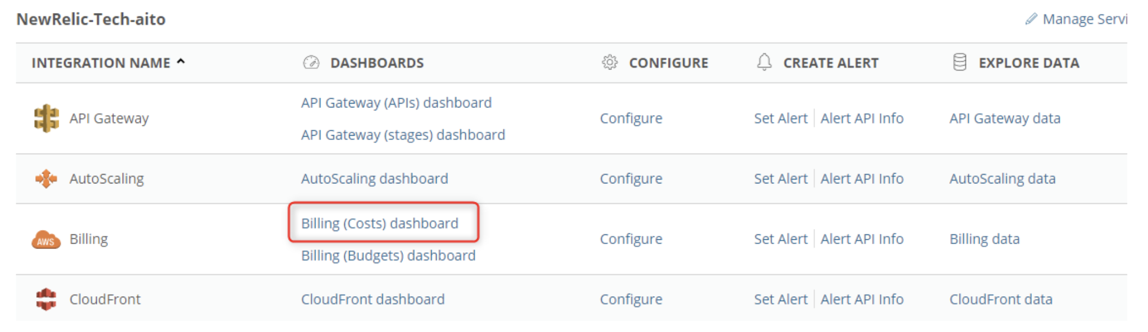Click the AWS Billing cloud icon
The image size is (1148, 332).
(46, 239)
